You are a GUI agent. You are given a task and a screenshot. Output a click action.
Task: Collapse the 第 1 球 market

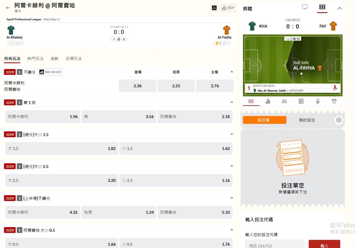click(x=232, y=102)
